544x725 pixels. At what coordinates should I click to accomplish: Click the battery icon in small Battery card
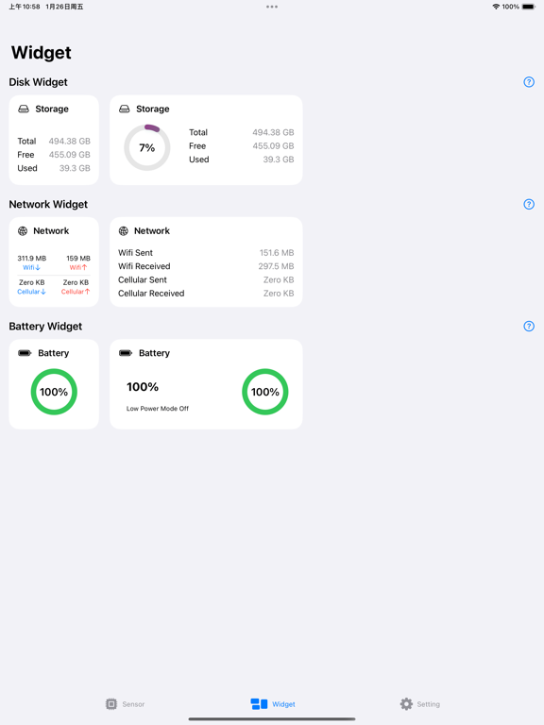point(25,353)
